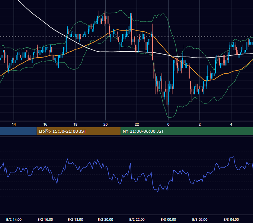The height and width of the screenshot is (223, 253).
Task: Click the 4 hour label on price chart axis
Action: tap(231, 125)
